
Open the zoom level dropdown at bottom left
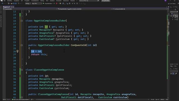pos(6,100)
